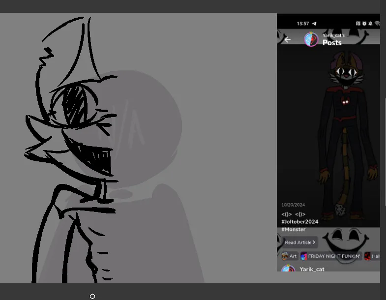This screenshot has width=386, height=300.
Task: Click the "<()> <()>" caption text
Action: click(x=294, y=214)
